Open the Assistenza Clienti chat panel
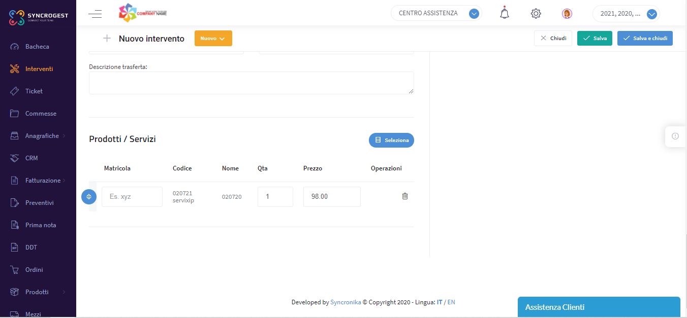Image resolution: width=687 pixels, height=318 pixels. click(598, 307)
